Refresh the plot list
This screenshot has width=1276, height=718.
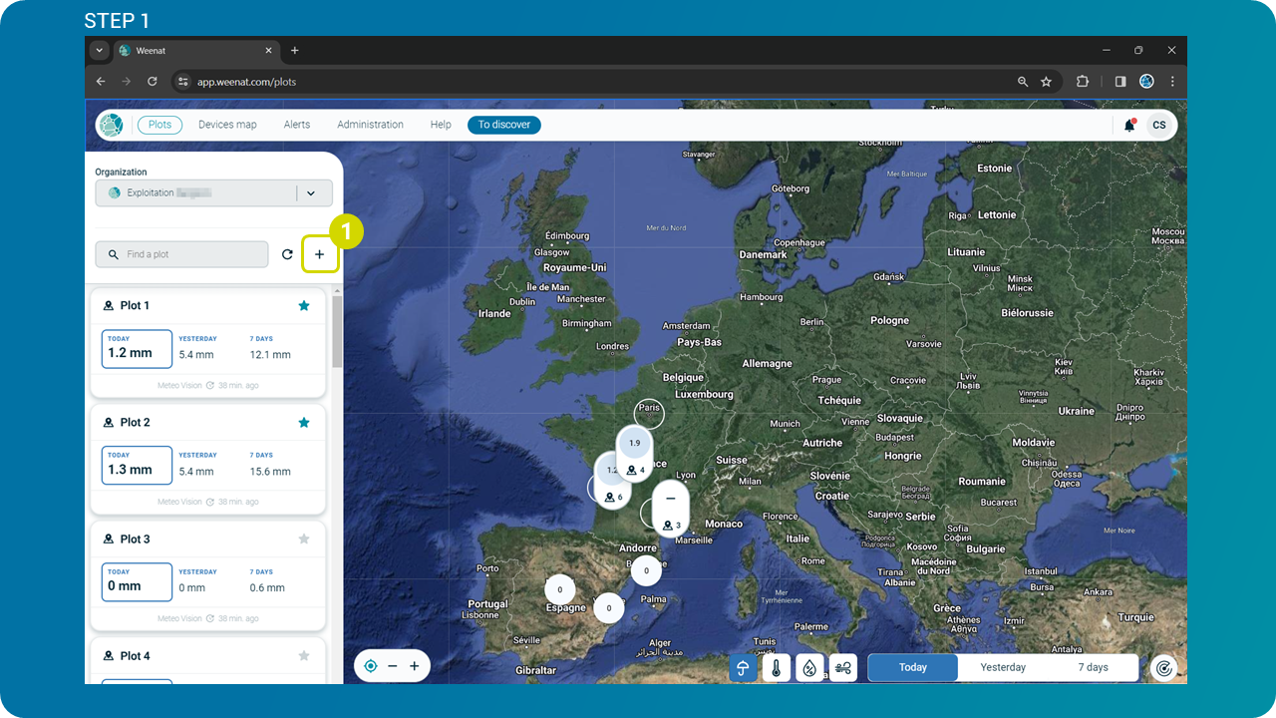[x=287, y=255]
